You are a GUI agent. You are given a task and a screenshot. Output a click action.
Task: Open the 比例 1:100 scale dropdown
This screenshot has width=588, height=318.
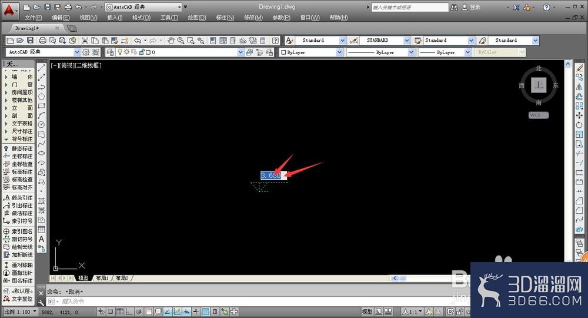[x=20, y=312]
